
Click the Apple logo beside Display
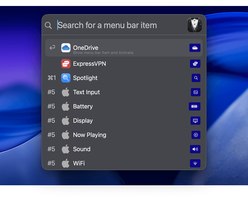[x=66, y=121]
